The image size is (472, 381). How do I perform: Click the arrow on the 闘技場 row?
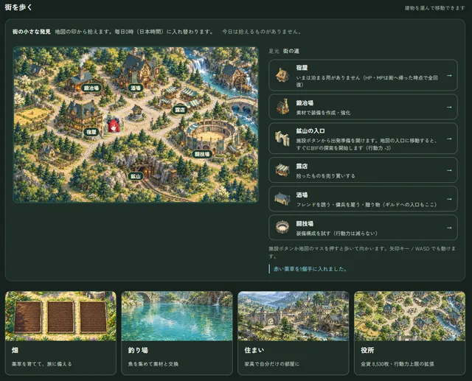point(449,228)
